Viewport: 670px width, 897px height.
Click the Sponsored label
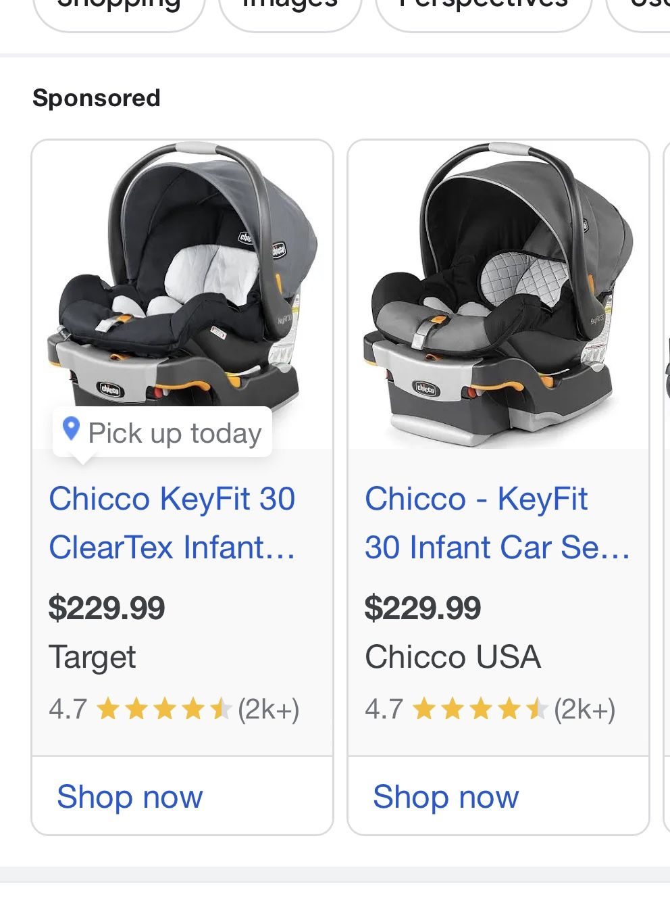click(97, 97)
